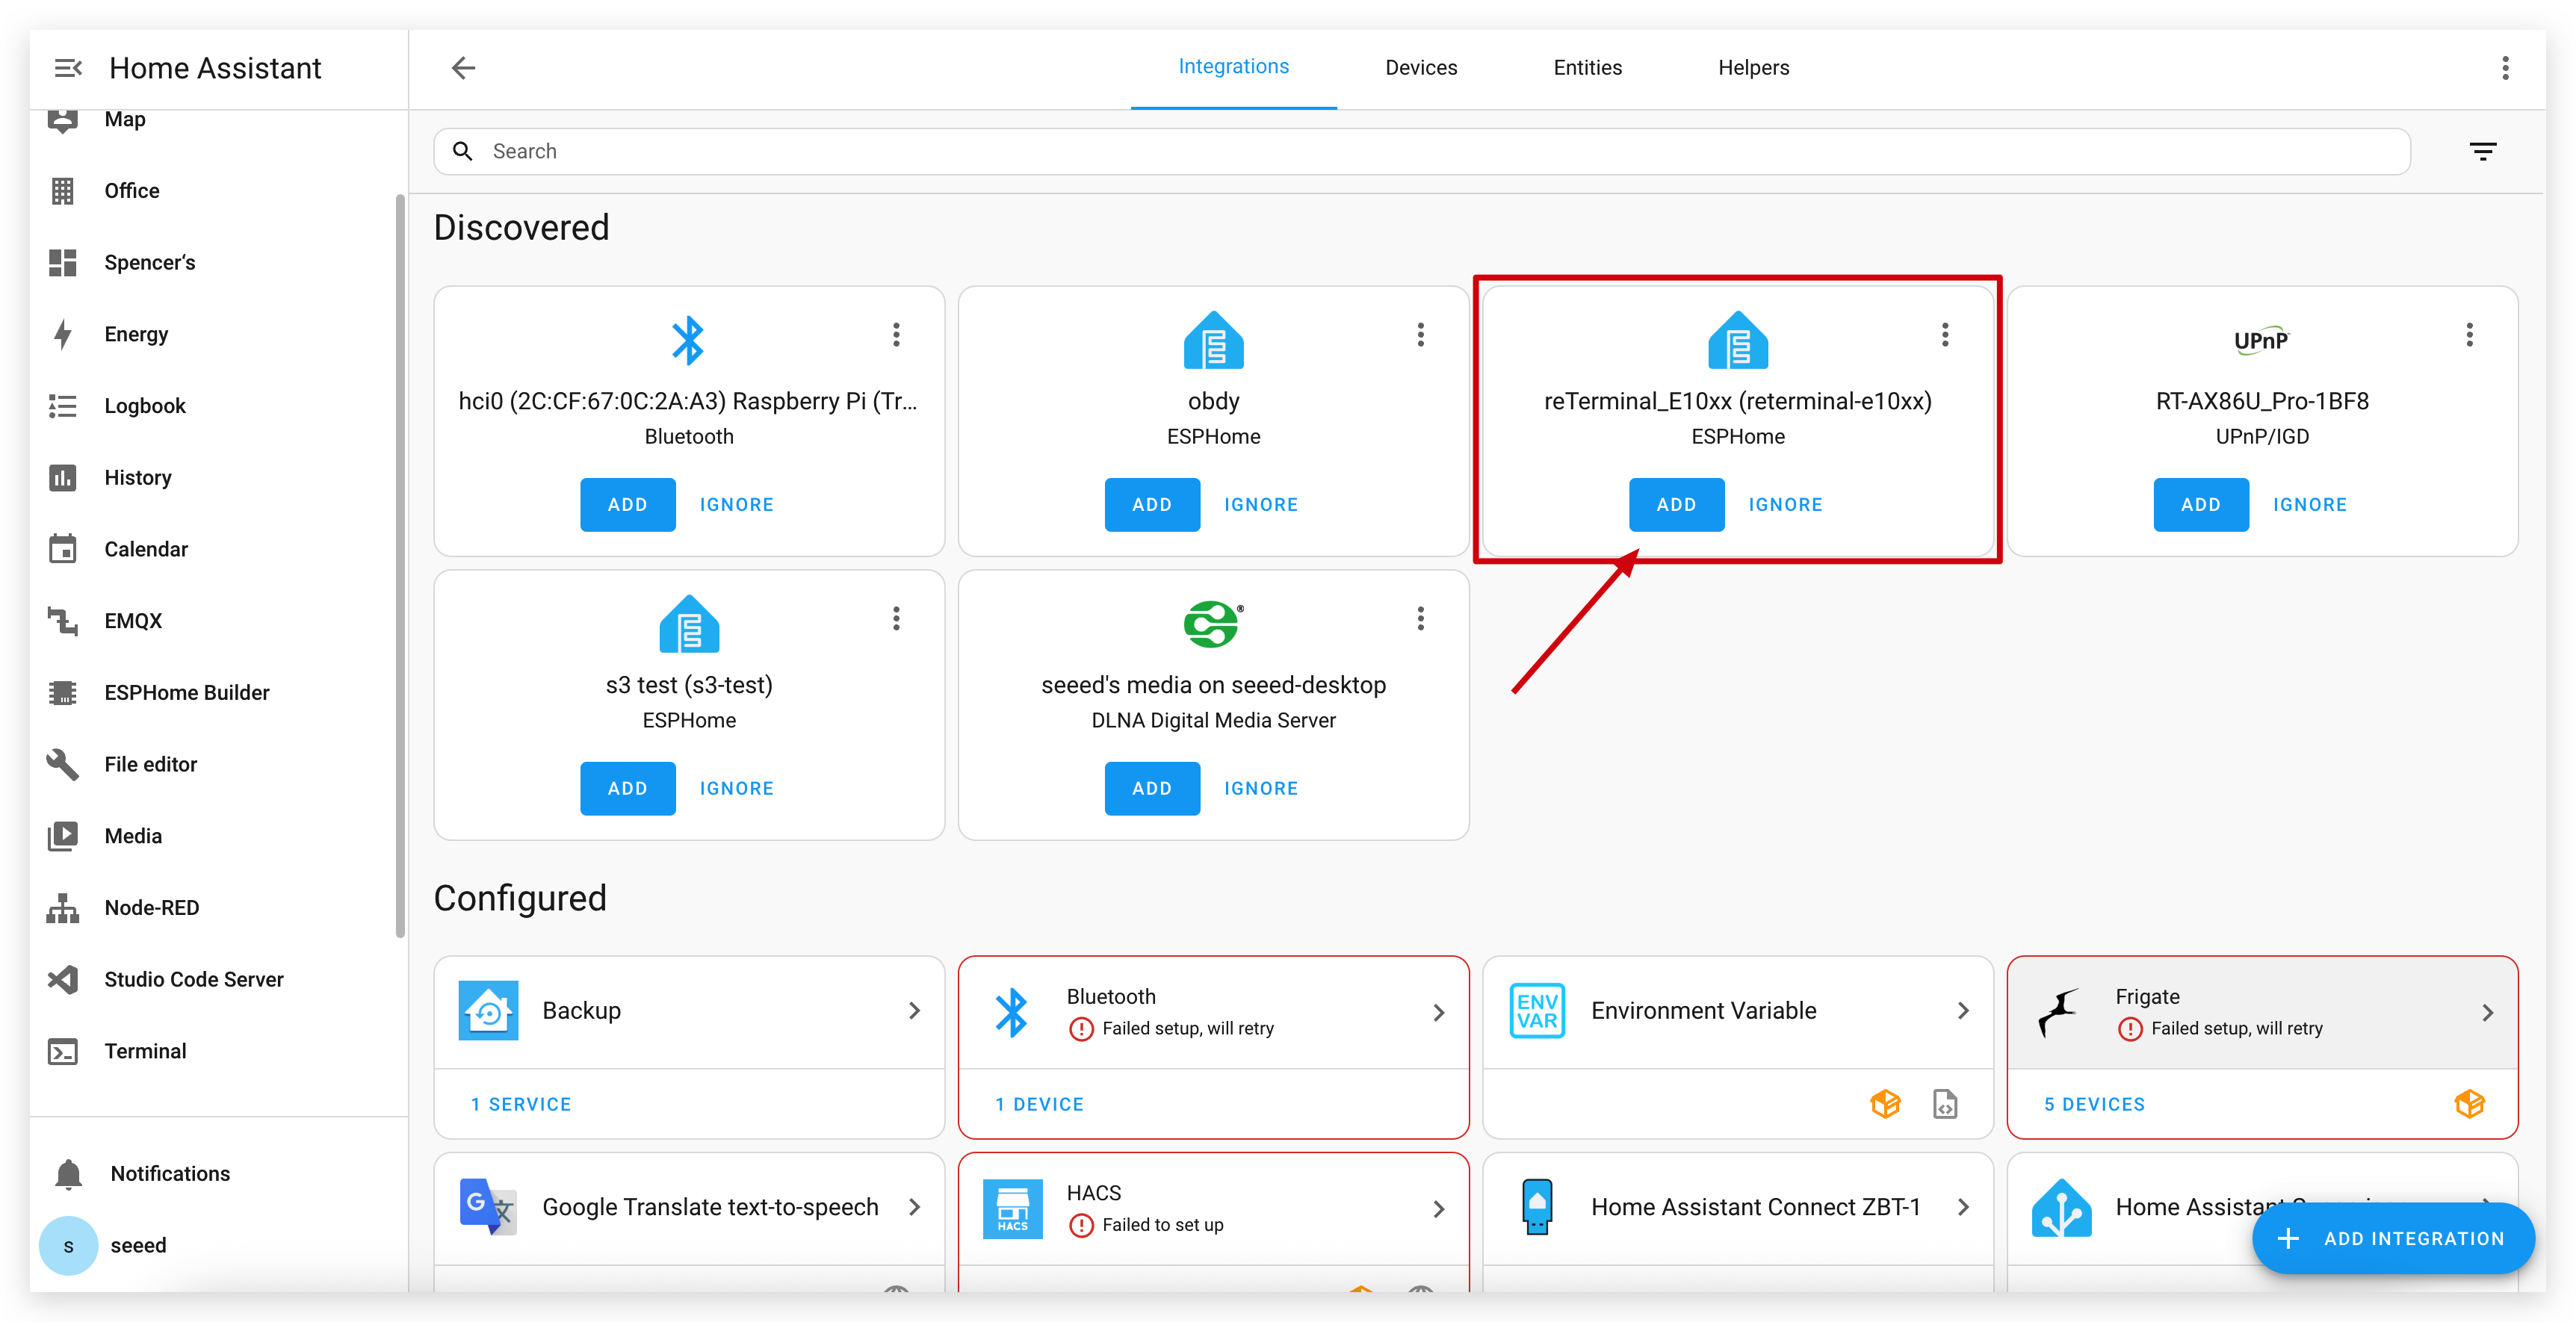This screenshot has height=1322, width=2576.
Task: Open the three-dot menu on the seeed's media card
Action: click(1420, 619)
